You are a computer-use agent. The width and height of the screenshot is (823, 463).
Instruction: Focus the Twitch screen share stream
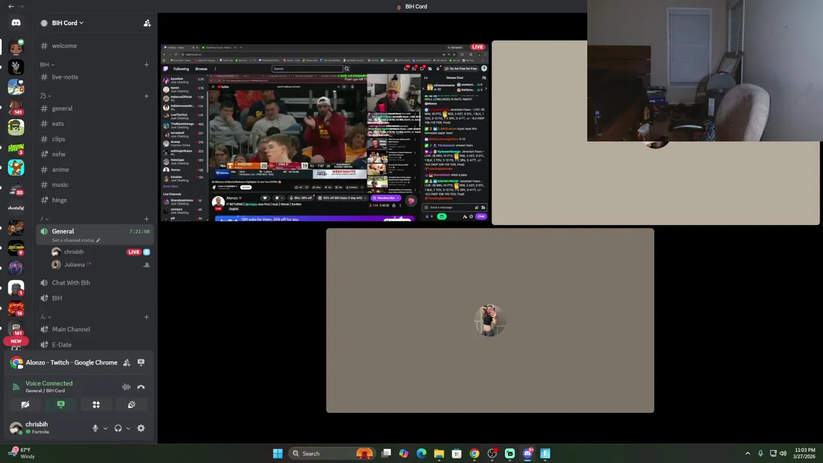point(325,132)
